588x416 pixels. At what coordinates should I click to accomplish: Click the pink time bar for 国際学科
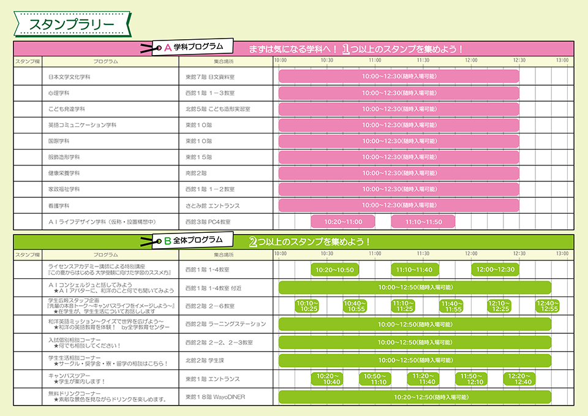[399, 141]
